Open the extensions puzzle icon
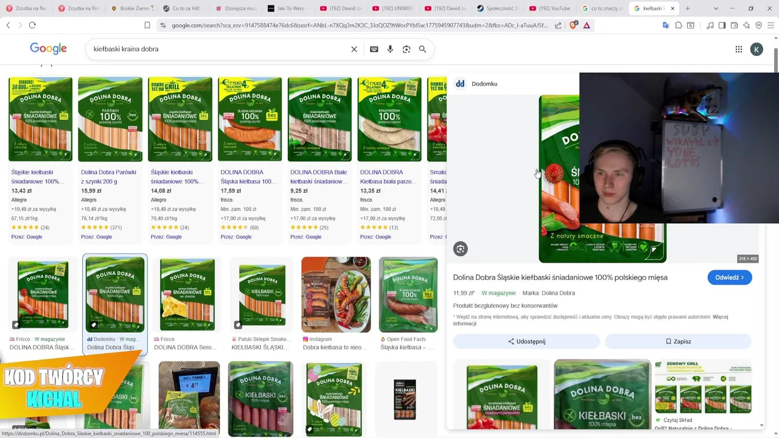The width and height of the screenshot is (779, 438). click(x=679, y=25)
